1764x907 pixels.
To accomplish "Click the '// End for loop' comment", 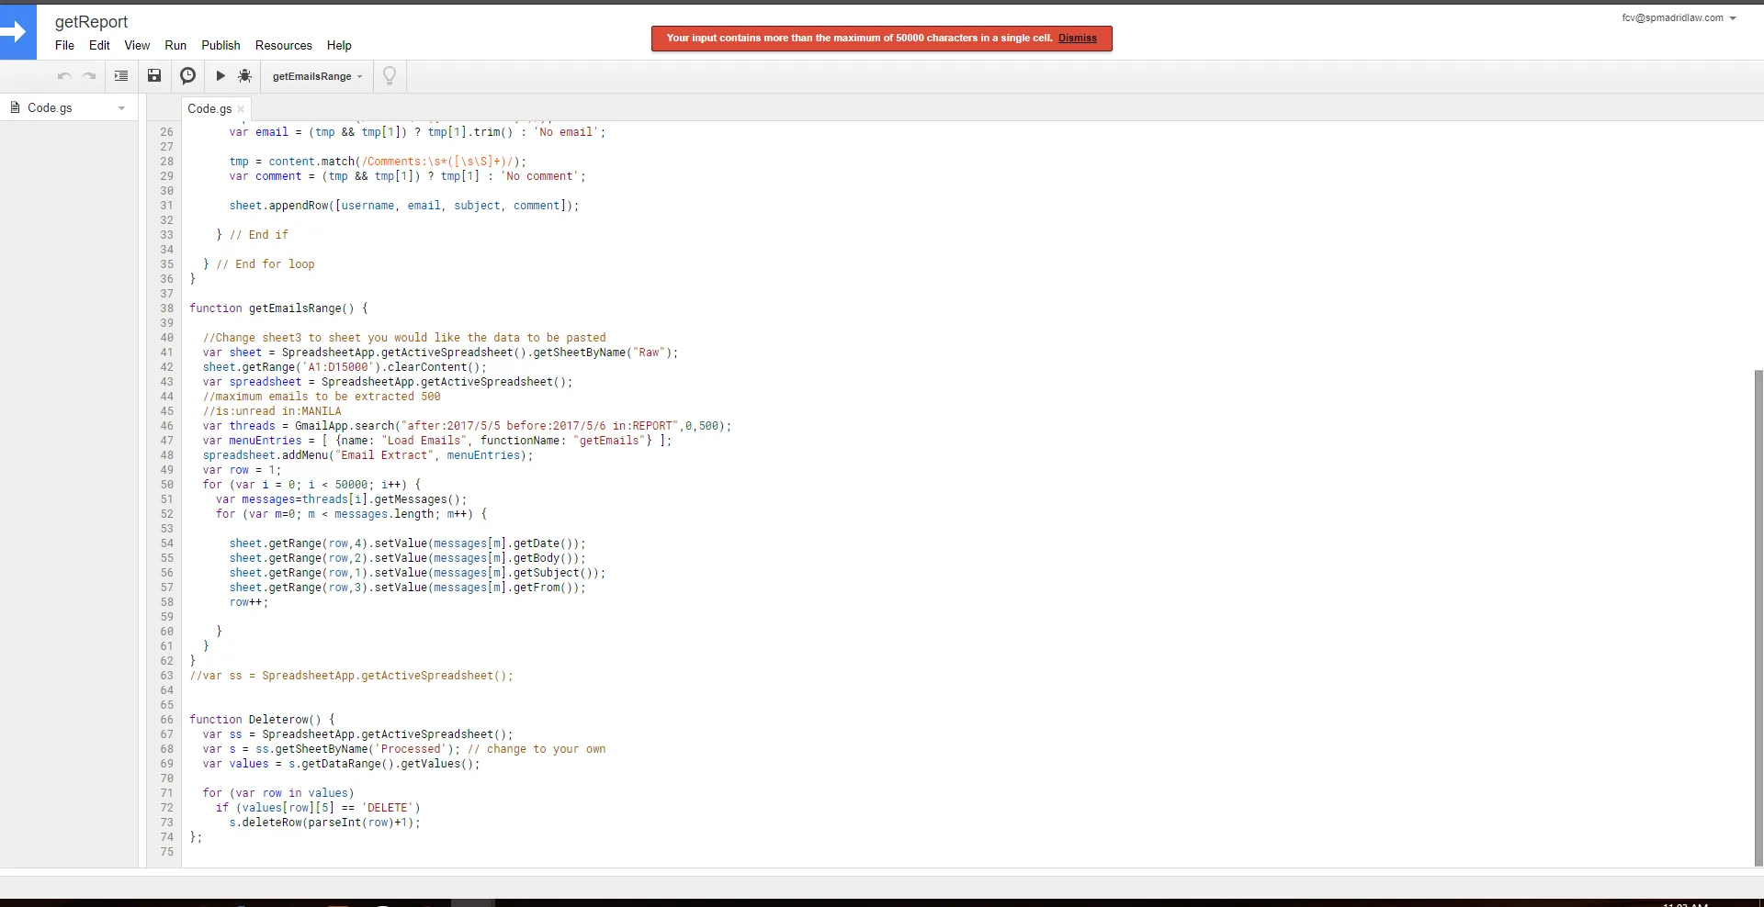I will (266, 264).
